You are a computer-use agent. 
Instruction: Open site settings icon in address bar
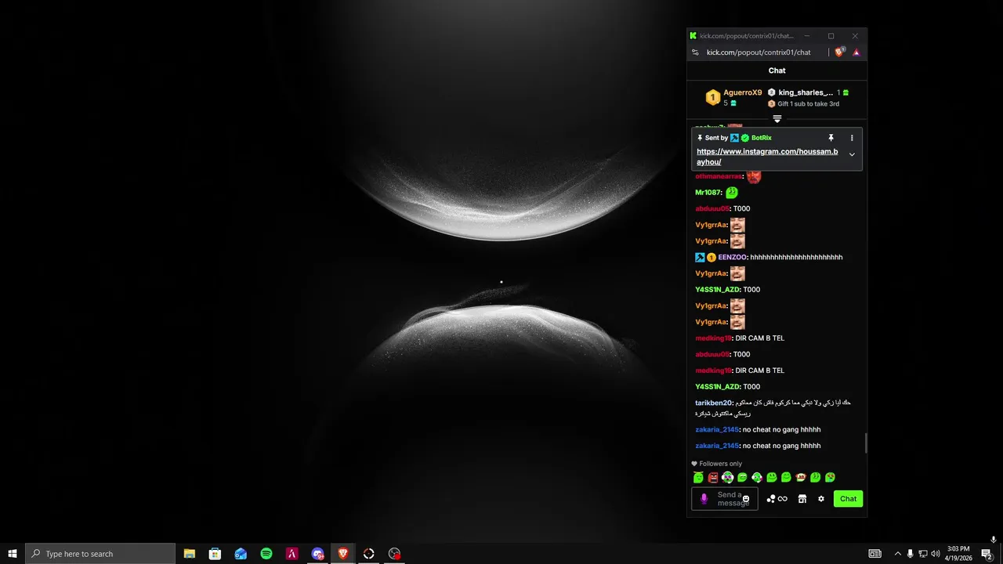point(694,52)
